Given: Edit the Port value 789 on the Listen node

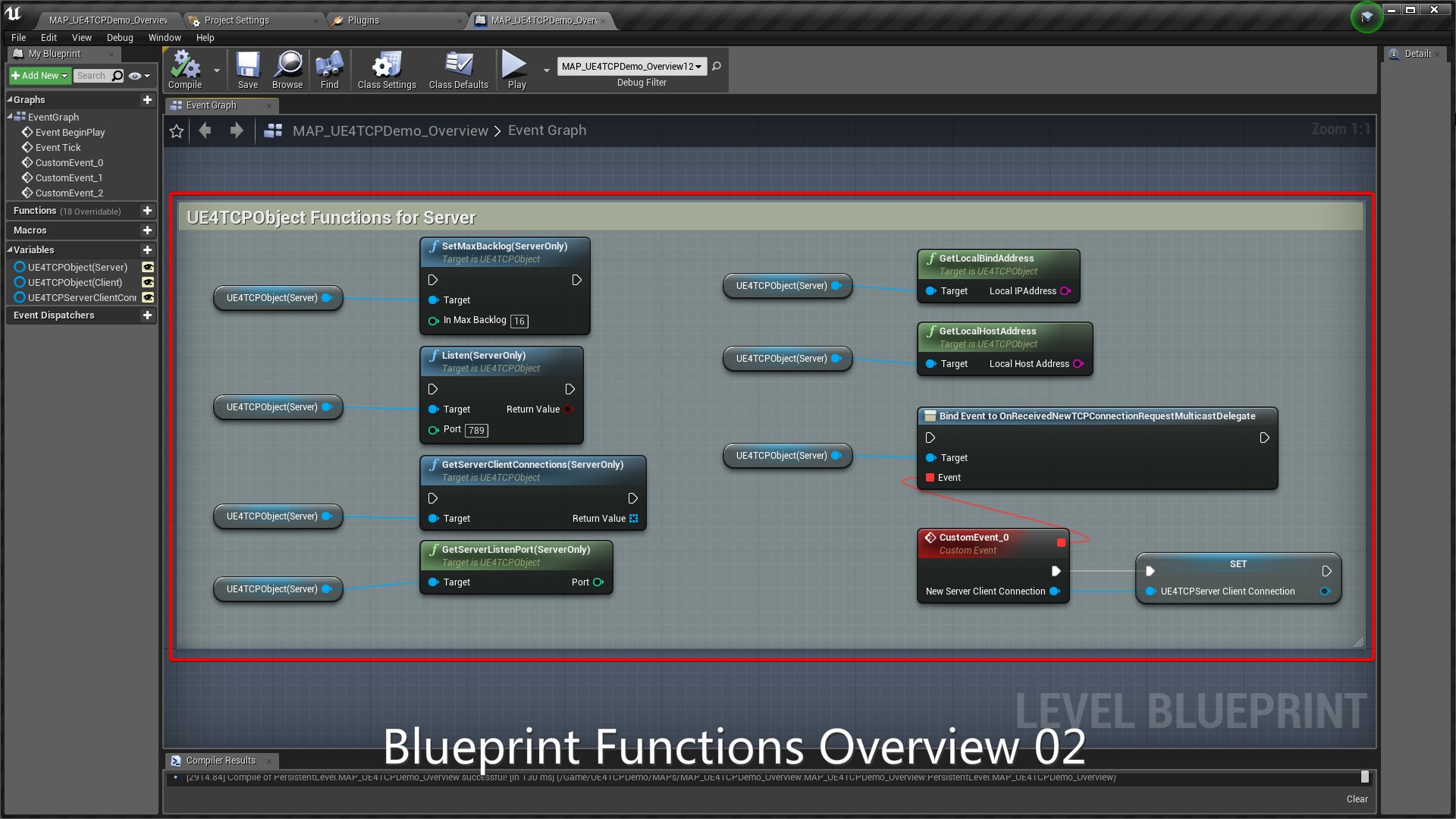Looking at the screenshot, I should pos(475,430).
